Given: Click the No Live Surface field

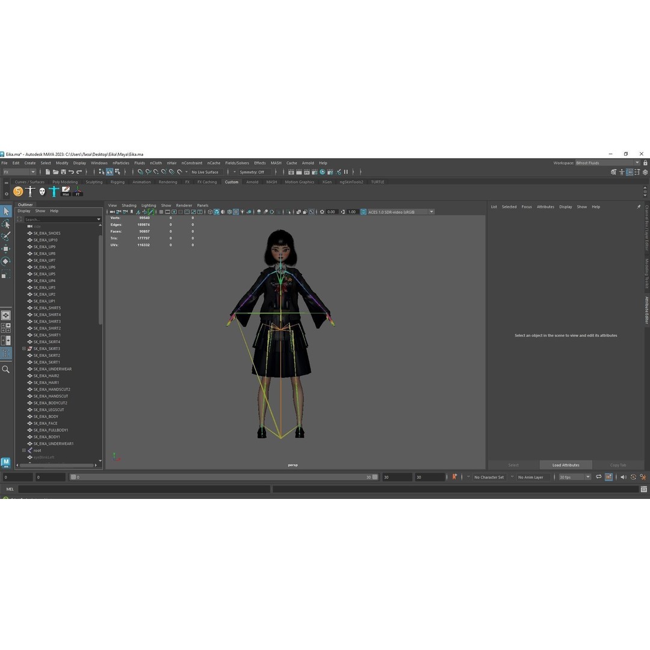Looking at the screenshot, I should (x=206, y=172).
